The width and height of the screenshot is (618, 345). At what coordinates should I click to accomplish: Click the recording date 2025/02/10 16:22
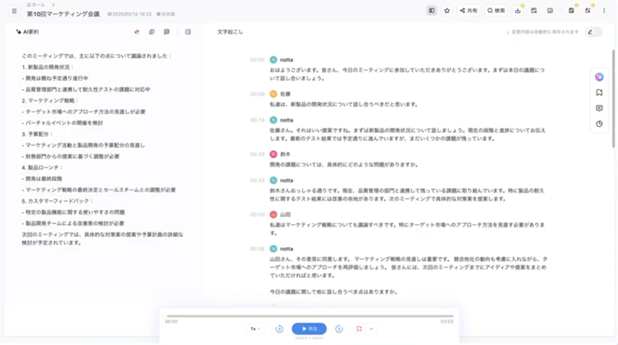130,15
